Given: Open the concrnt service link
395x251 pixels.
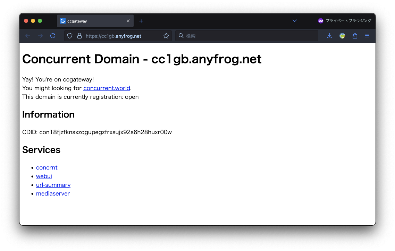Looking at the screenshot, I should [47, 167].
